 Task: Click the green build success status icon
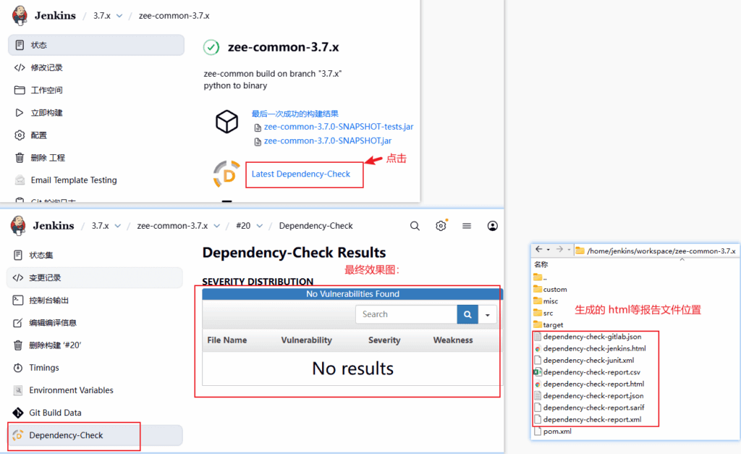[x=211, y=47]
